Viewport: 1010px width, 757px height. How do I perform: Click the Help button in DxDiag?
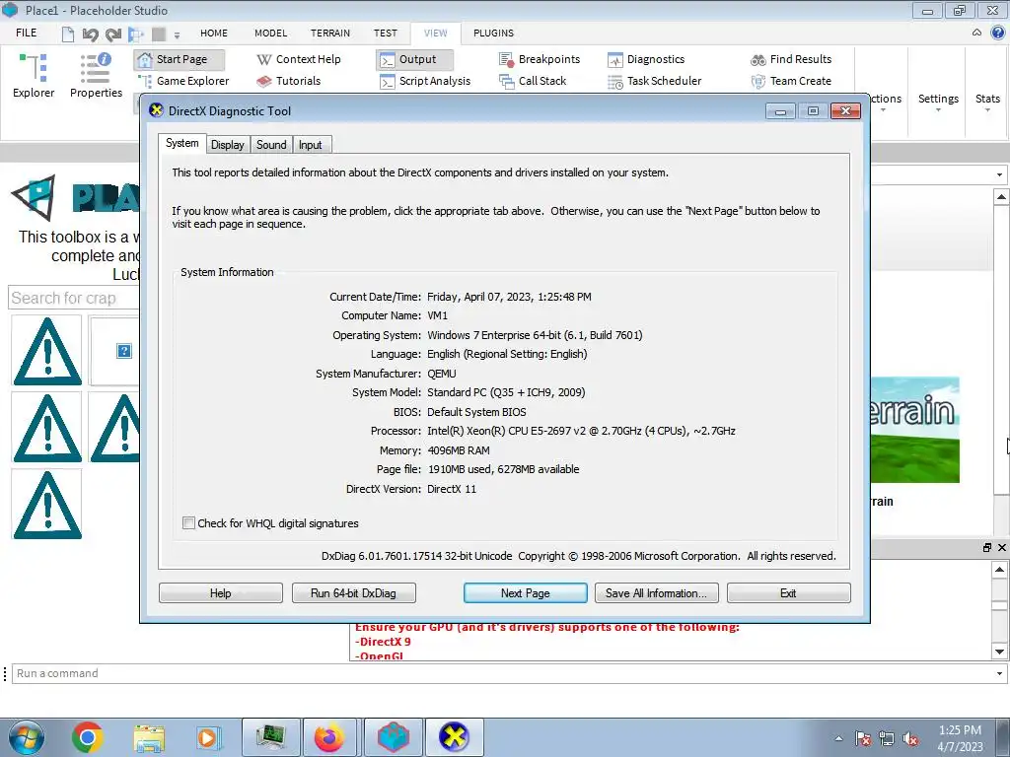click(x=220, y=592)
